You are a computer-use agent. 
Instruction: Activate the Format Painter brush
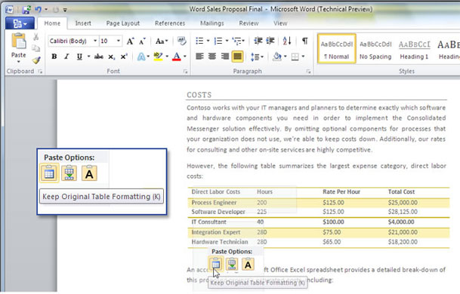click(x=36, y=60)
